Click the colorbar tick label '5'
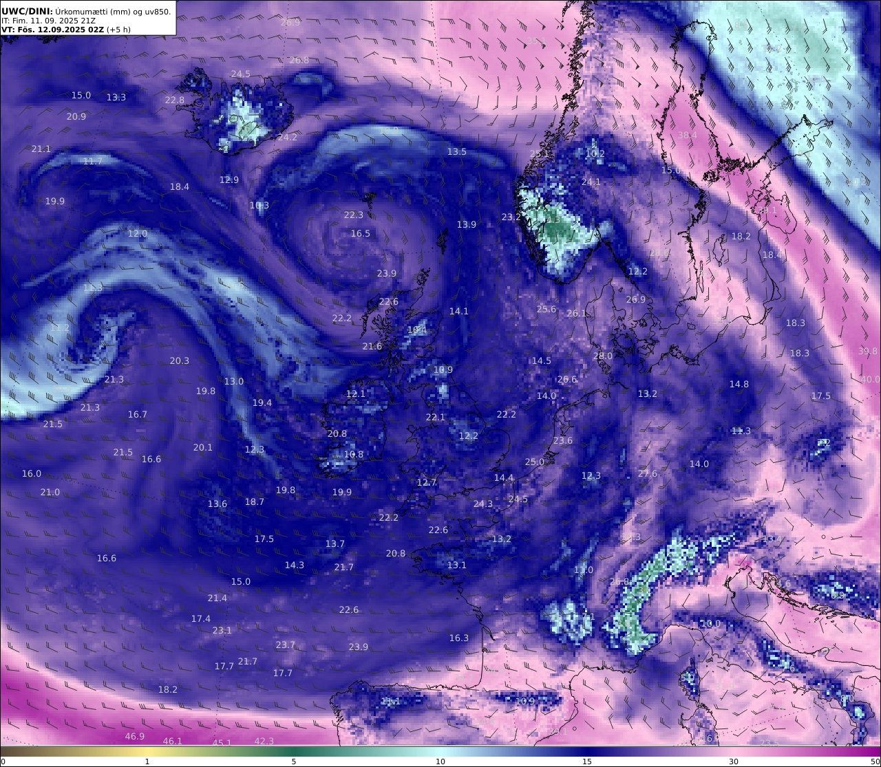This screenshot has height=767, width=881. [x=294, y=761]
